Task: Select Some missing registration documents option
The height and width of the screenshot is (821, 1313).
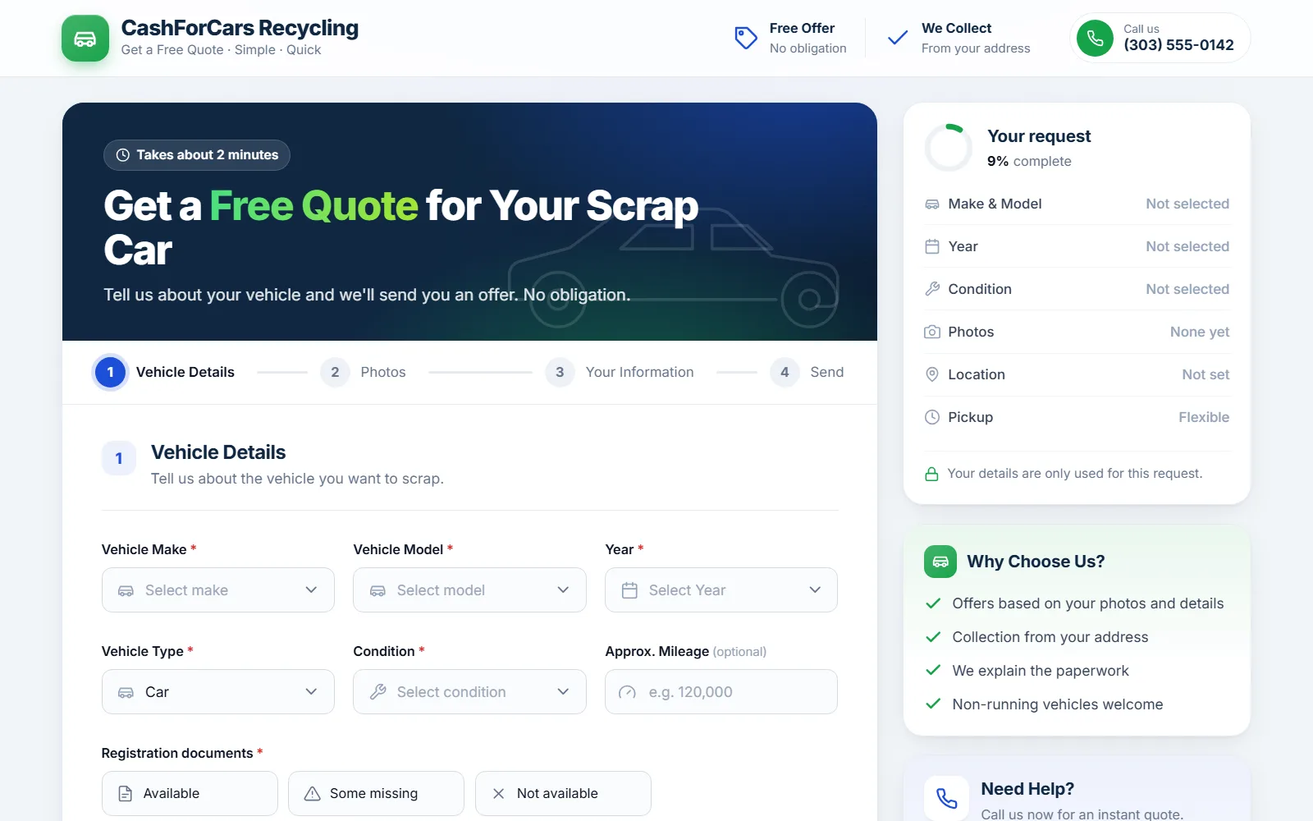Action: click(x=376, y=793)
